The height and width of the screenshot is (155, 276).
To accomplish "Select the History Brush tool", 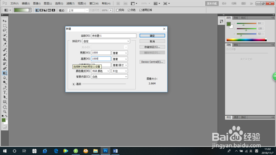I will point(5,64).
